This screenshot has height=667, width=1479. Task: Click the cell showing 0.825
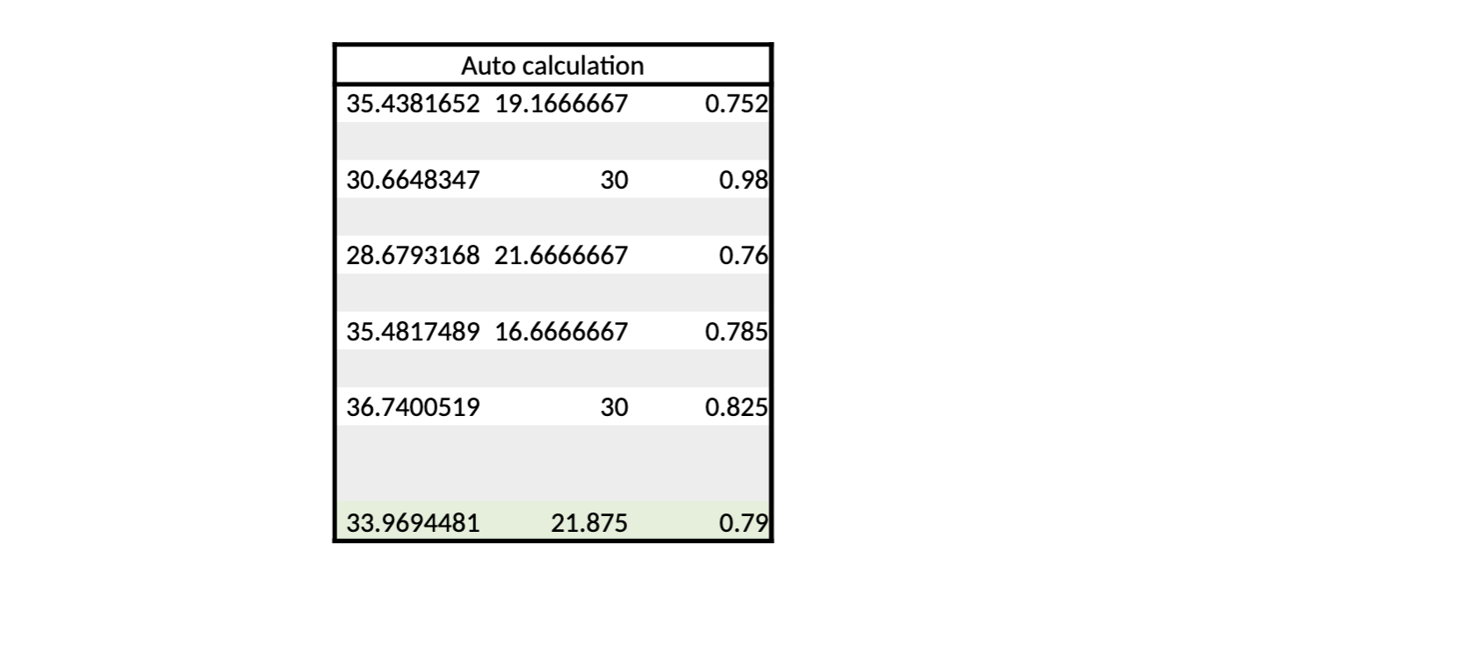pos(703,407)
